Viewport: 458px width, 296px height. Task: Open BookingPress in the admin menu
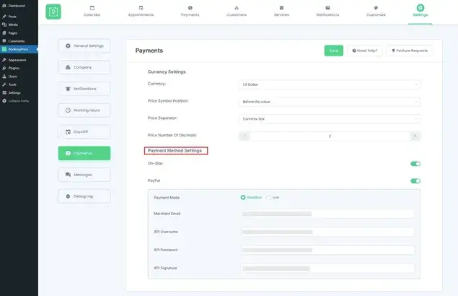tap(19, 49)
